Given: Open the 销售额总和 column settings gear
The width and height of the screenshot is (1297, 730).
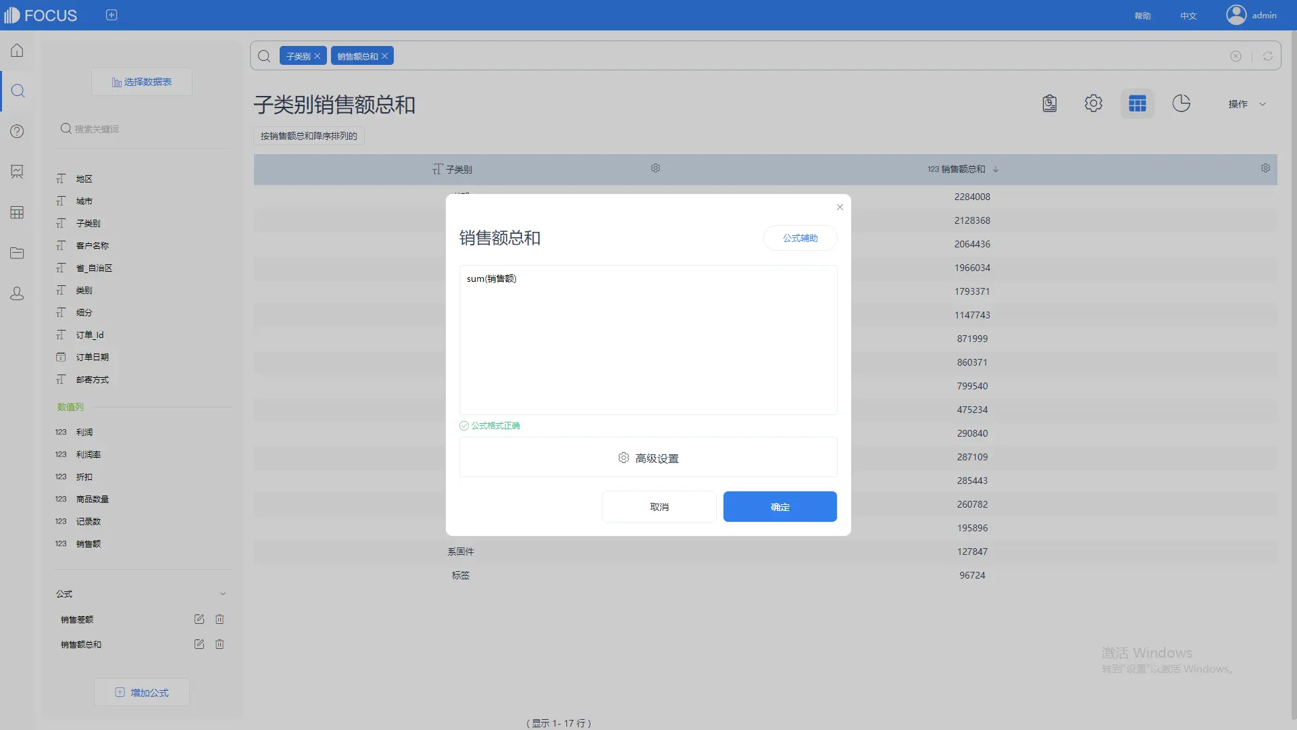Looking at the screenshot, I should (x=1265, y=168).
